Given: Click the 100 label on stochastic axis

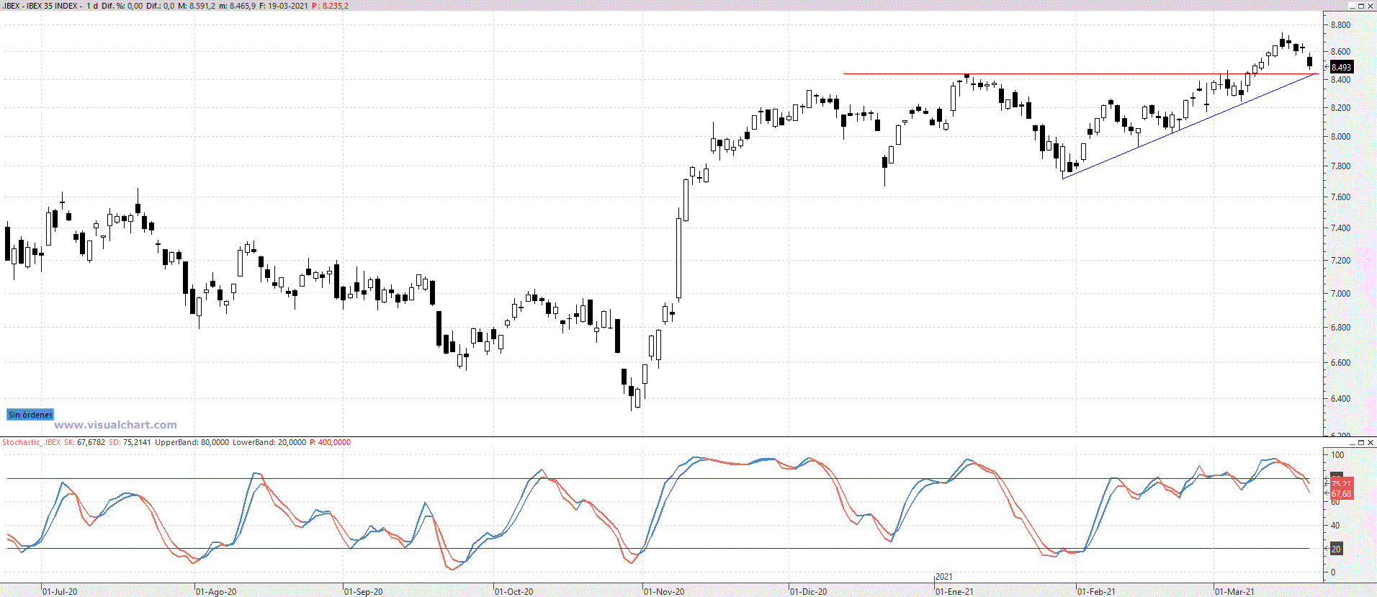Looking at the screenshot, I should click(1337, 454).
